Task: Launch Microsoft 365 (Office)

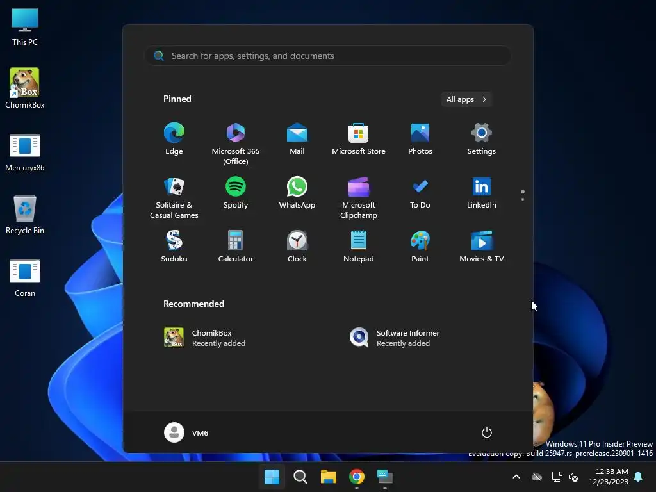Action: [236, 143]
